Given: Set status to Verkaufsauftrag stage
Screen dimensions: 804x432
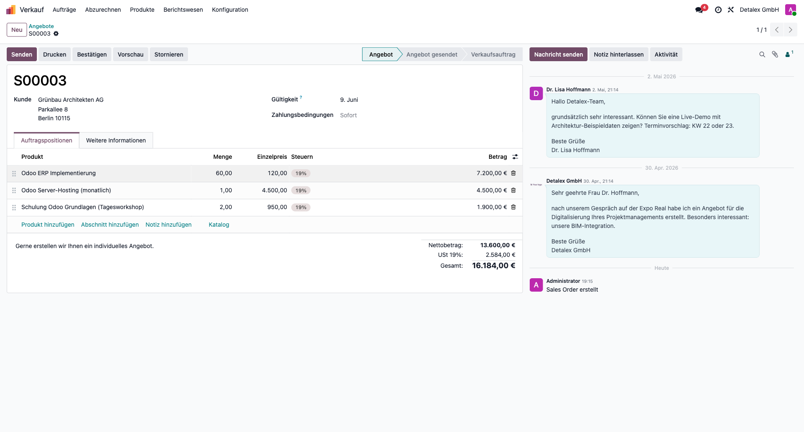Looking at the screenshot, I should point(493,54).
